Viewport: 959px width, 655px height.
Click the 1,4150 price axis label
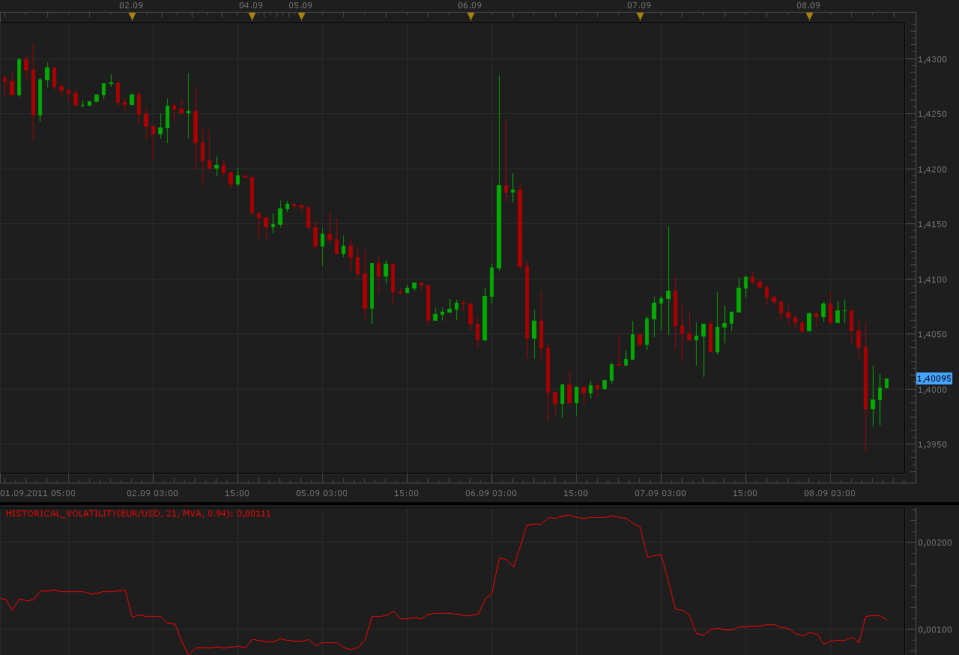click(933, 224)
